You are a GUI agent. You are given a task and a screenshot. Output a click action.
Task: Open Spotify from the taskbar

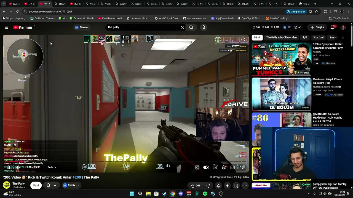click(x=205, y=194)
